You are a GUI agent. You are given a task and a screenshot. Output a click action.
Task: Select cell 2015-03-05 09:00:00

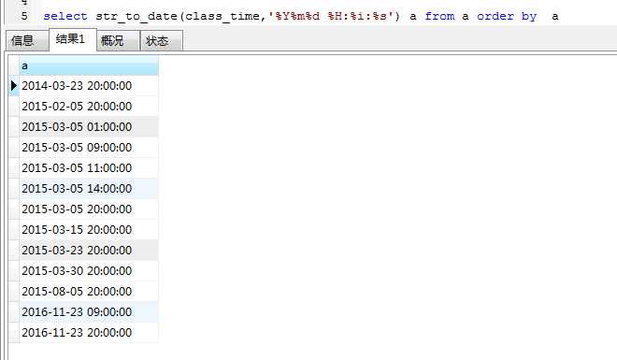(89, 147)
